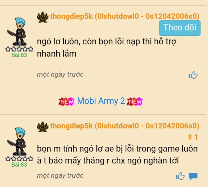Image resolution: width=208 pixels, height=187 pixels.
Task: Click the #1 post number link
Action: point(193,137)
